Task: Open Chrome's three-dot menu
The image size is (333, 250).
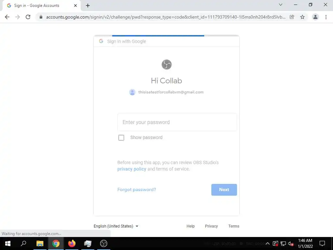Action: click(x=326, y=17)
